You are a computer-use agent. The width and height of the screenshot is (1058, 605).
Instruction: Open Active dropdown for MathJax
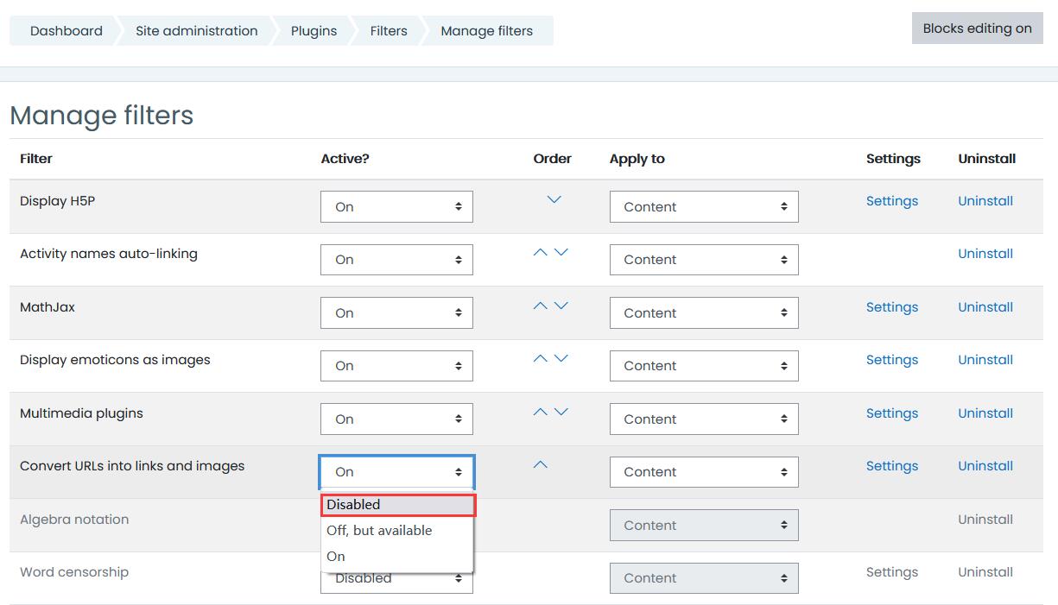[x=396, y=313]
